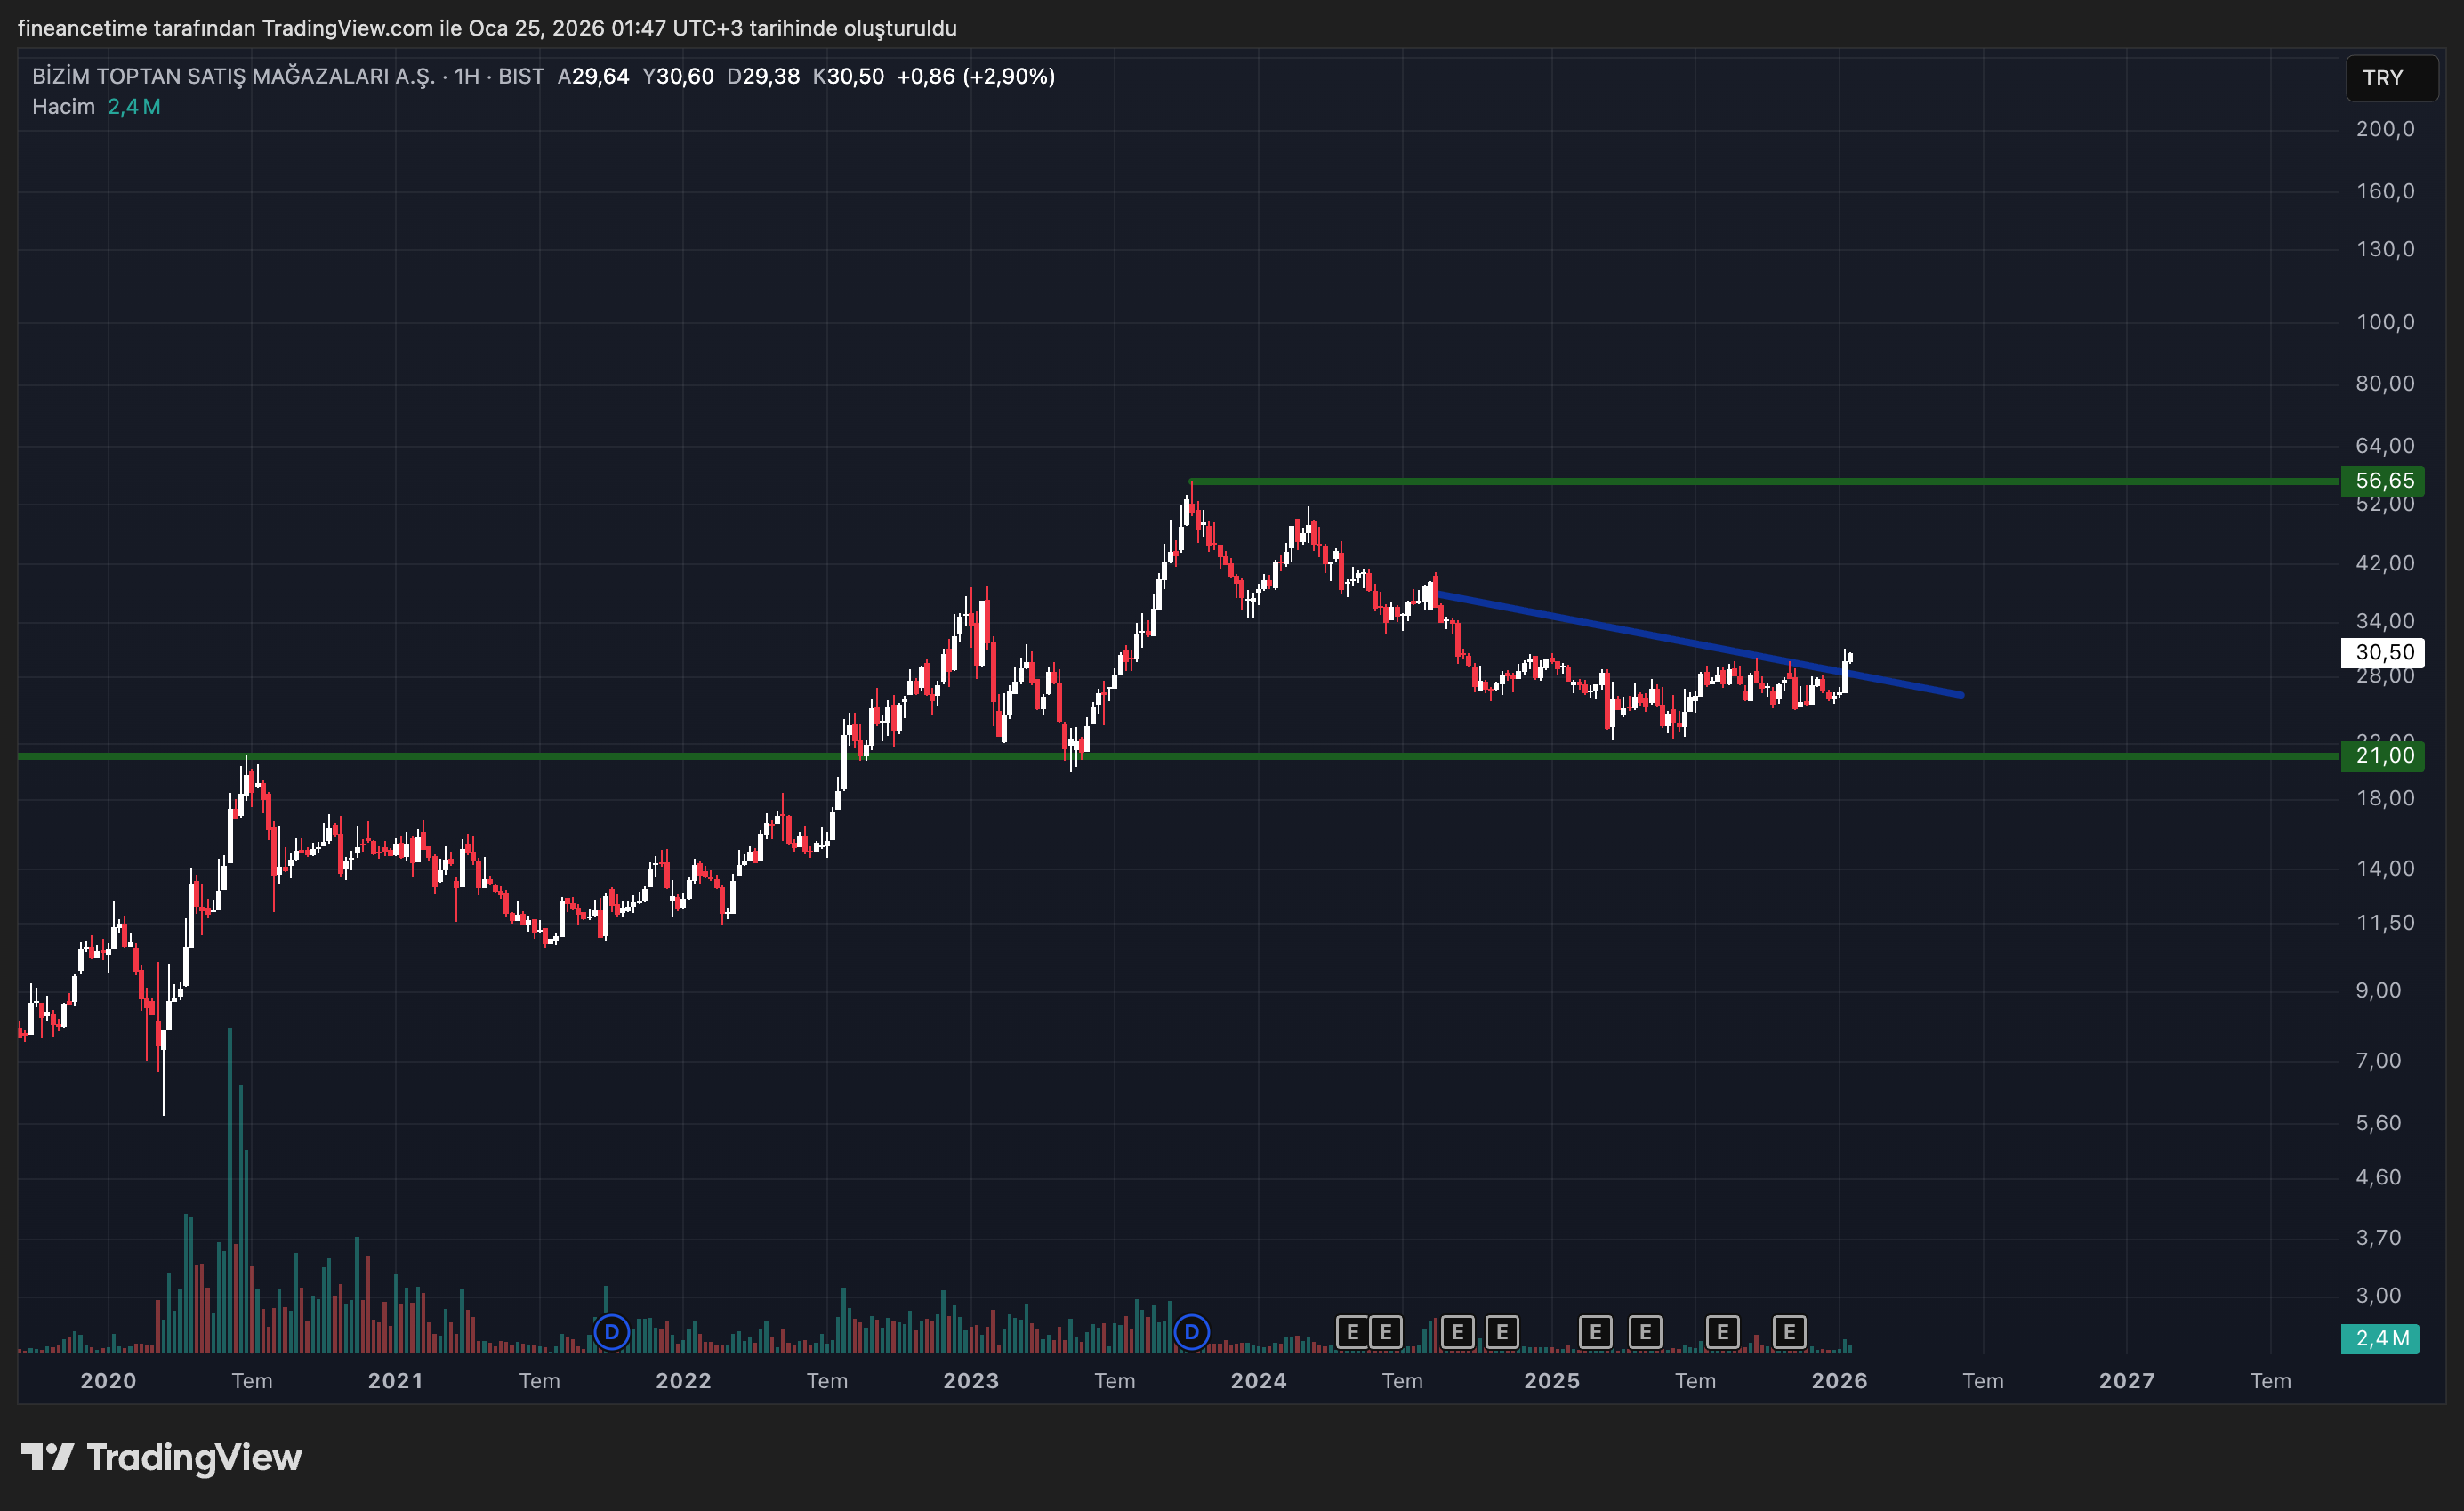2464x1511 pixels.
Task: Click the BİZİM TOPTAN SATIŞ MAĞAZALARI symbol title
Action: pyautogui.click(x=233, y=77)
